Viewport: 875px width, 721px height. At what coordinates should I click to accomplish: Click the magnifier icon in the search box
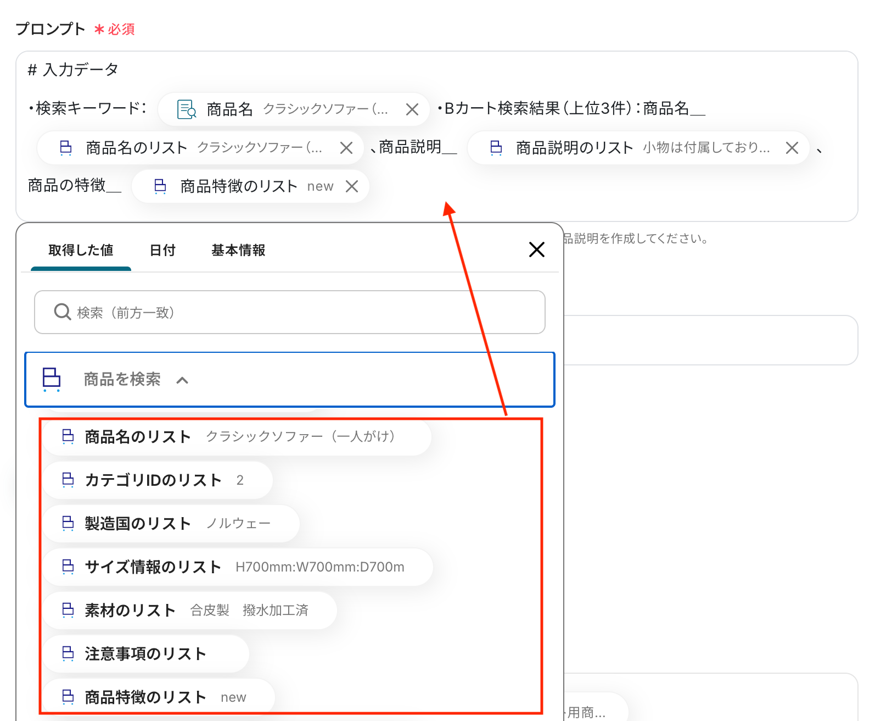pos(63,312)
